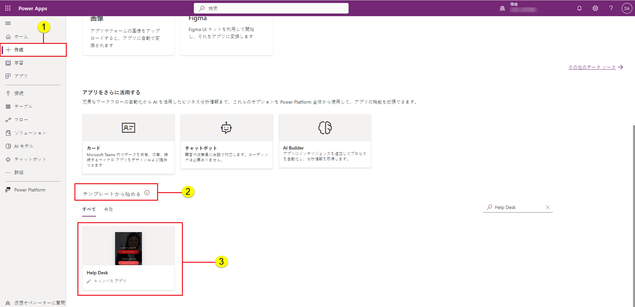Open the SA account avatar

pos(627,8)
